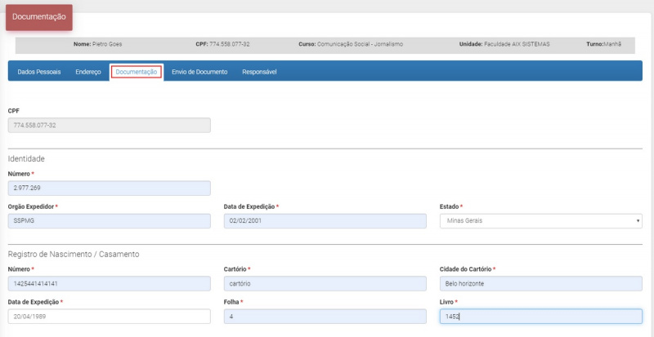The width and height of the screenshot is (654, 337).
Task: Click the registro Número field 1425441414141
Action: [x=109, y=284]
